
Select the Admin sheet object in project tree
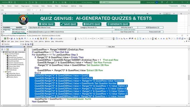(x=13, y=56)
